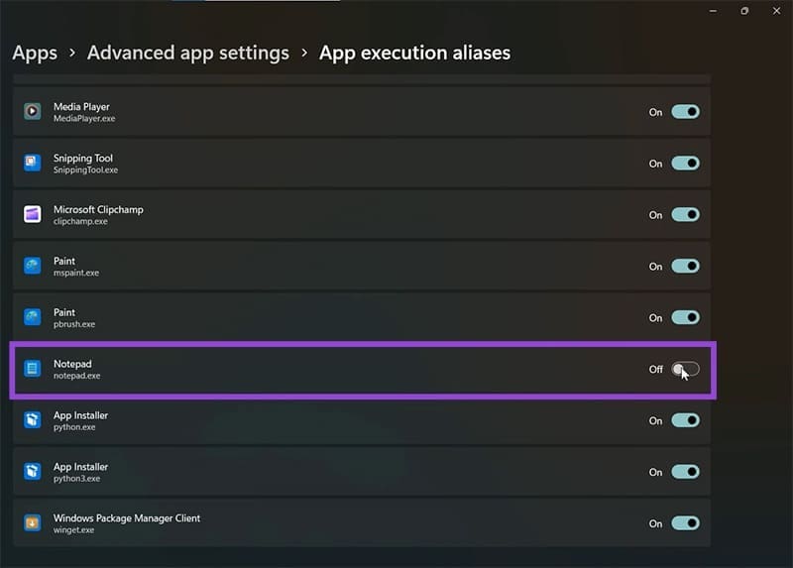Click the Windows Package Manager Client icon
793x568 pixels.
click(32, 522)
